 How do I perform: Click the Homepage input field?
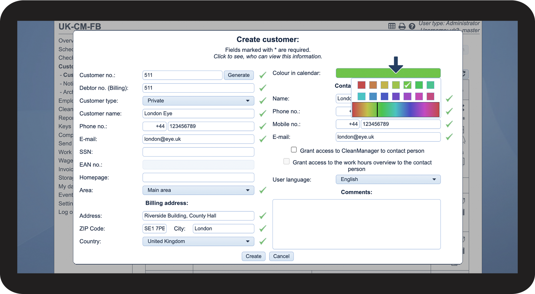coord(198,177)
